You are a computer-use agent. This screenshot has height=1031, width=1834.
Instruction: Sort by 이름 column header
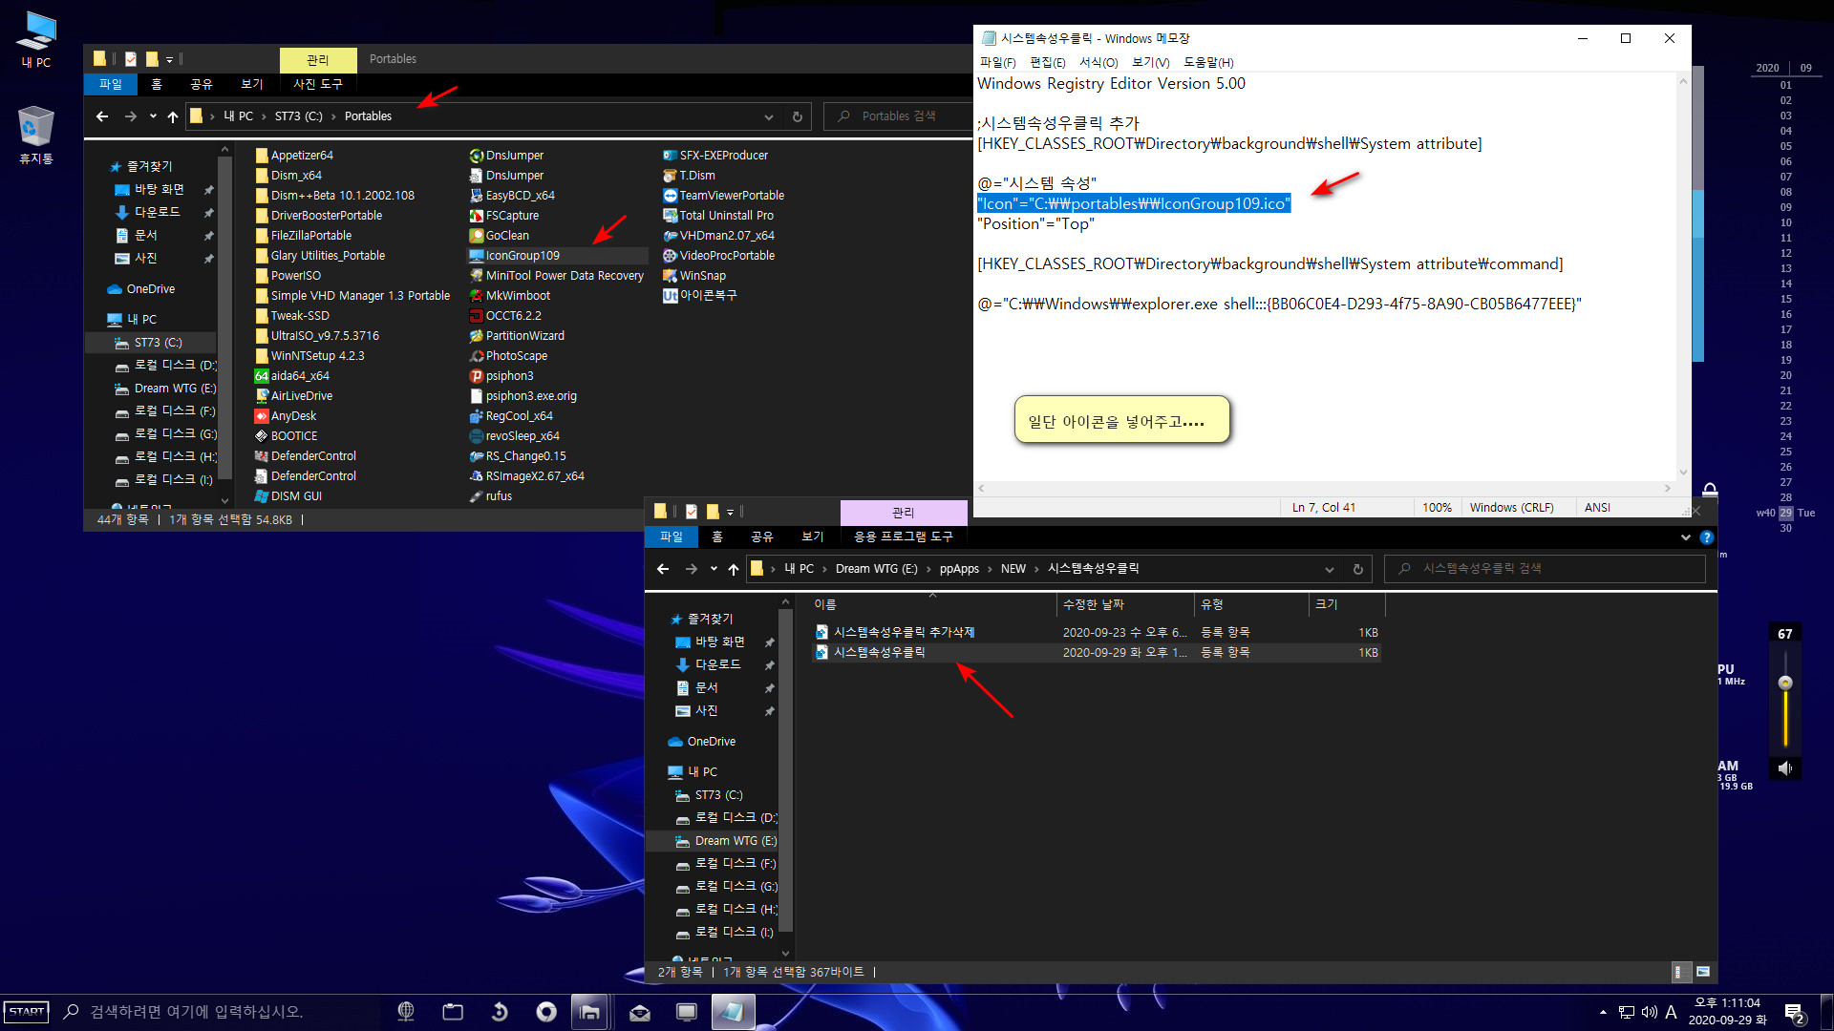coord(932,604)
